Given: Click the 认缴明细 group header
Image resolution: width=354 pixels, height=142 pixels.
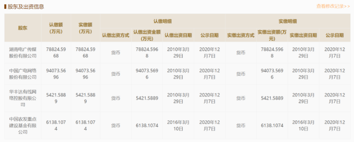Looking at the screenshot, I should coord(162,21).
